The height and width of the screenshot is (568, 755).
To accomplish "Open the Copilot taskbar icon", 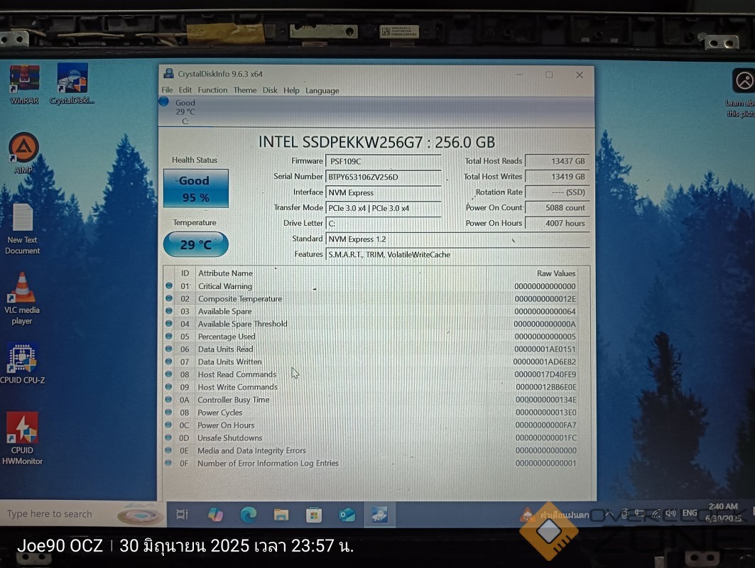I will [215, 514].
